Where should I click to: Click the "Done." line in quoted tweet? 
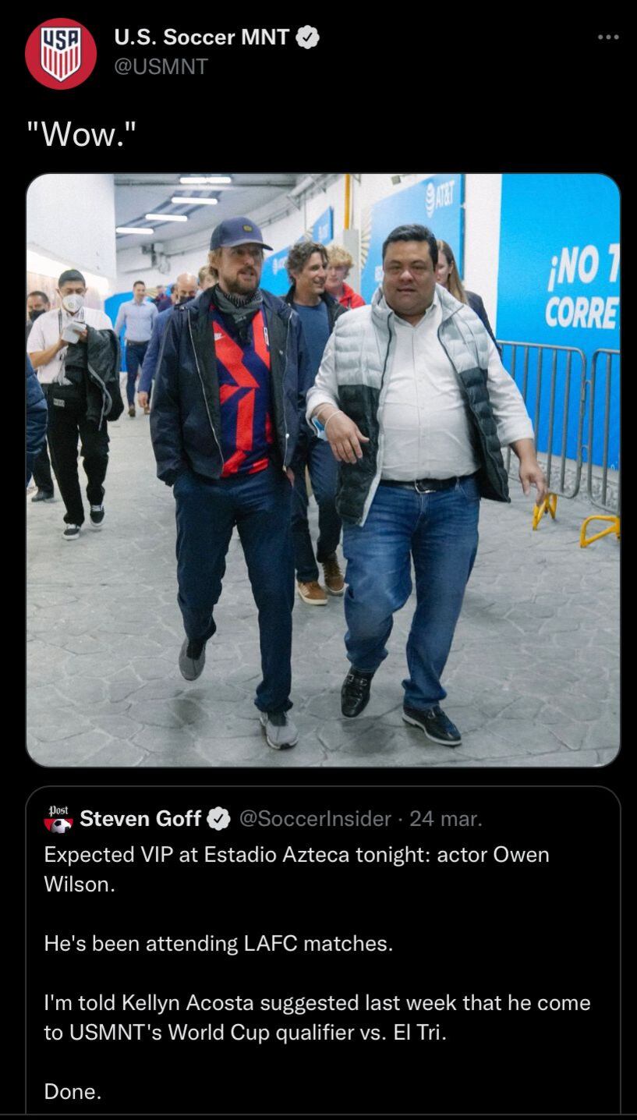click(73, 1092)
